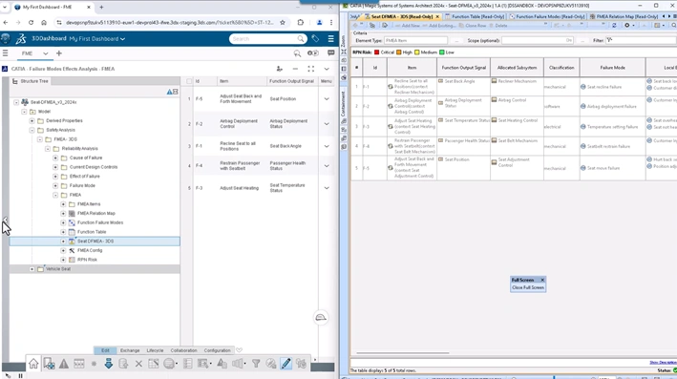Expand the Effect of Failure folder
Image resolution: width=677 pixels, height=379 pixels.
(x=55, y=176)
